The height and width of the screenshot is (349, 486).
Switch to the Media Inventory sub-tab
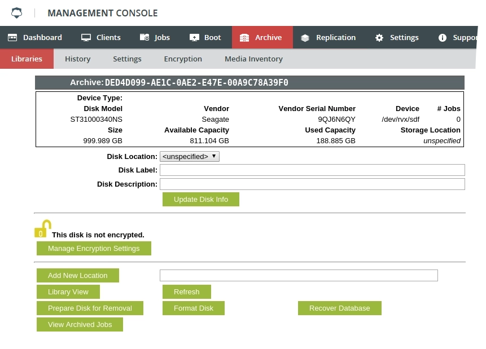pos(253,59)
